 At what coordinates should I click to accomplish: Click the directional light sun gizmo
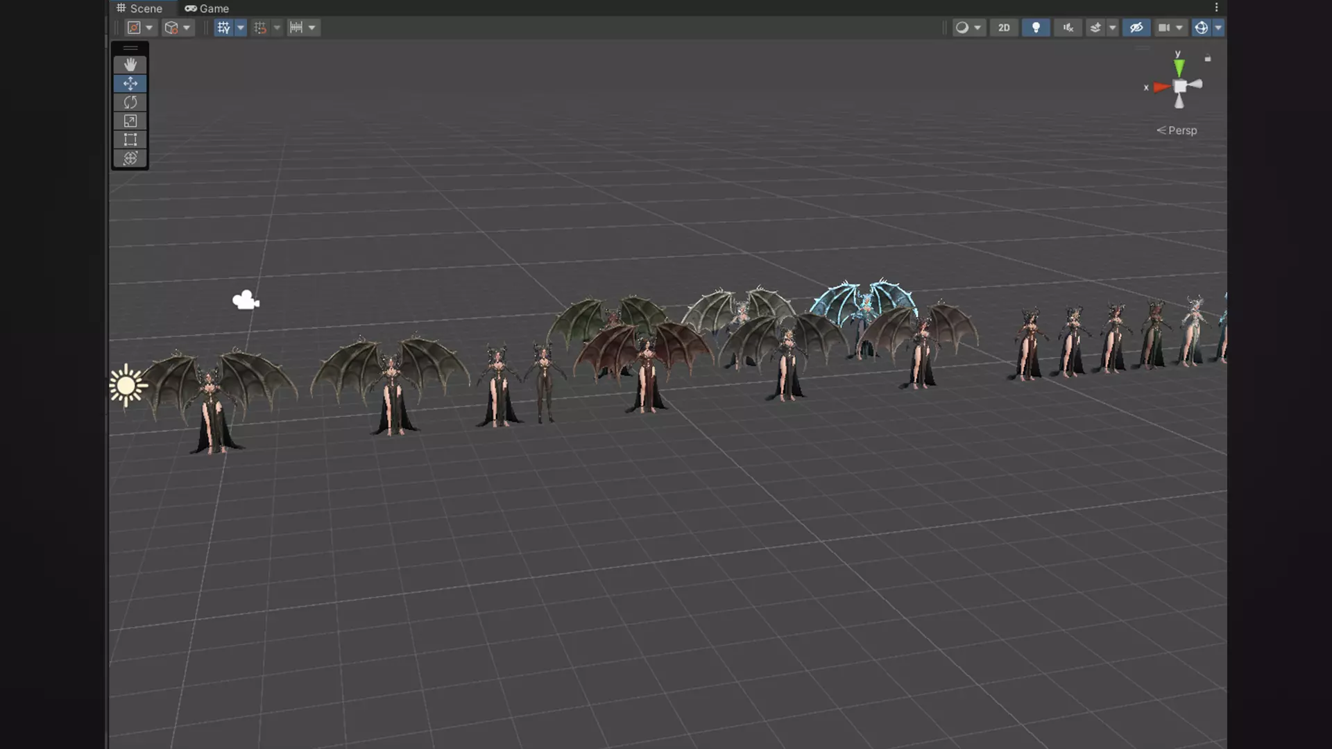126,386
